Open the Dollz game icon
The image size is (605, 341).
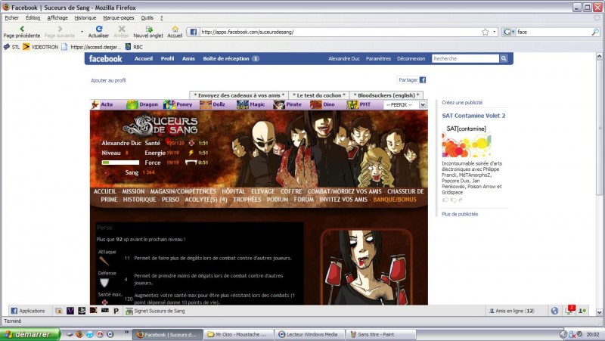click(205, 104)
